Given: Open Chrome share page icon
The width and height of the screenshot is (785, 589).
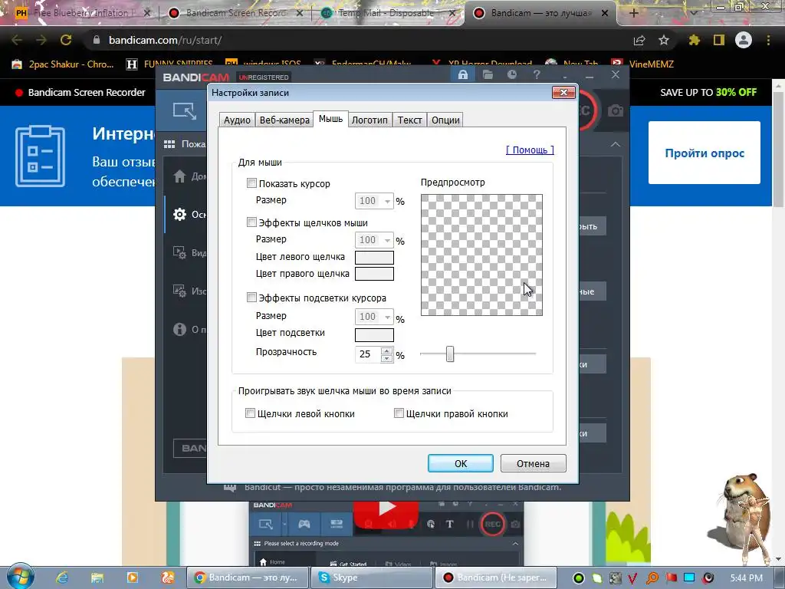Looking at the screenshot, I should (639, 40).
